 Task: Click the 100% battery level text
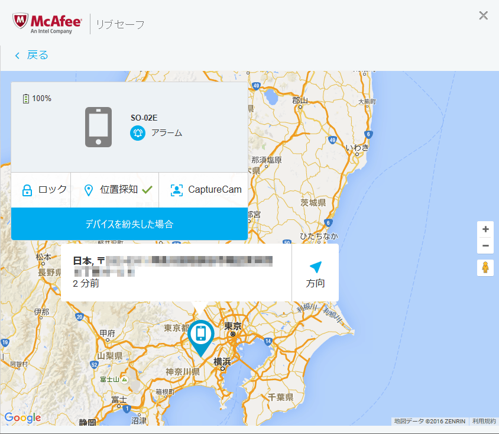click(42, 99)
